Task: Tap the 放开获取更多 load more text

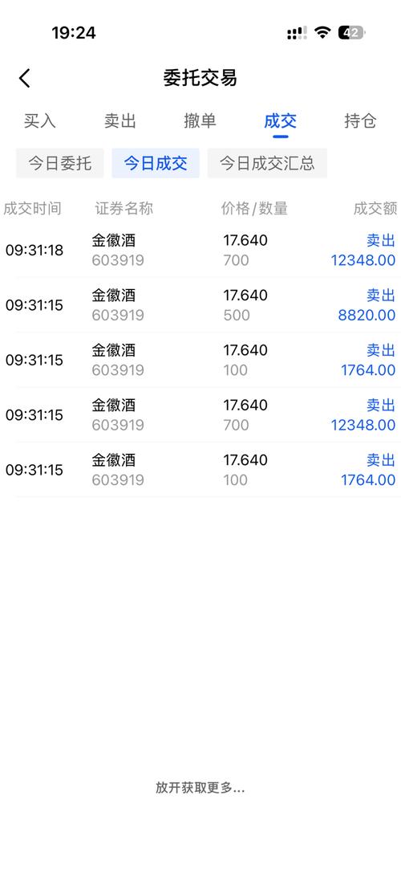Action: click(x=200, y=787)
